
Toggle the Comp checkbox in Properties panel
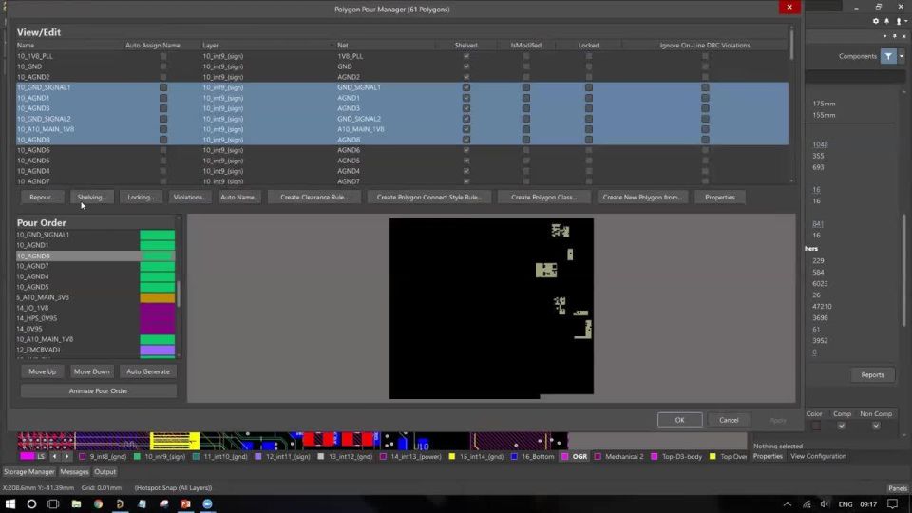841,426
